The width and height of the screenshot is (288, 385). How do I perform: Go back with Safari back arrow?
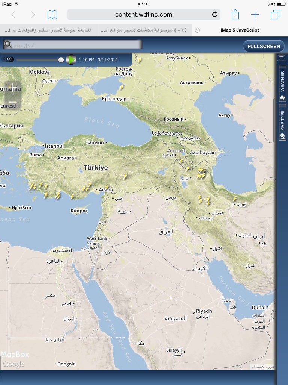[x=13, y=15]
